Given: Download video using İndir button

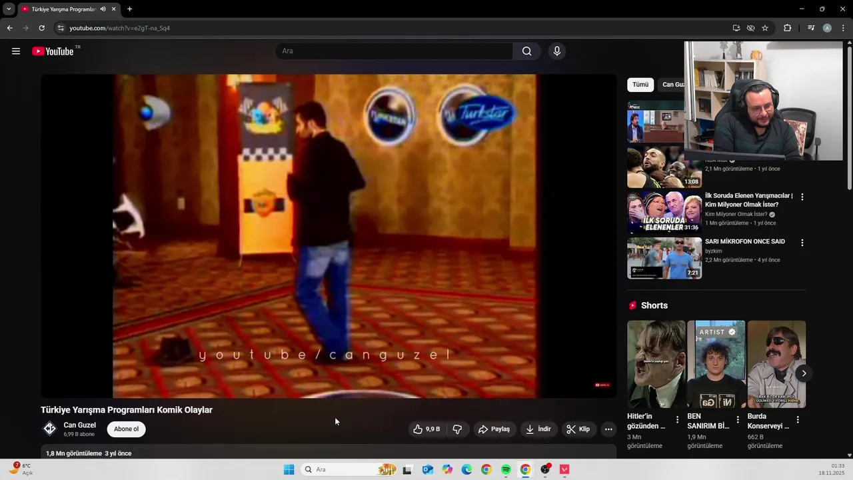Looking at the screenshot, I should pyautogui.click(x=538, y=429).
